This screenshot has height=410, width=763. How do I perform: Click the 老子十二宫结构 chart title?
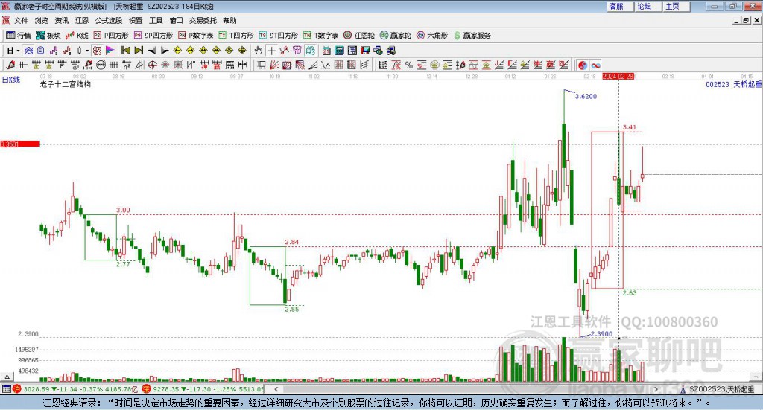tap(66, 85)
